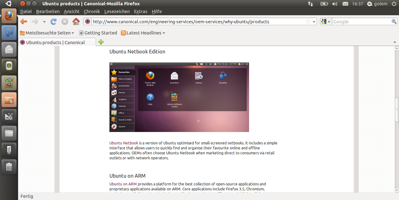Open the Extras menu
Viewport: 399px width, 200px height.
pyautogui.click(x=141, y=11)
